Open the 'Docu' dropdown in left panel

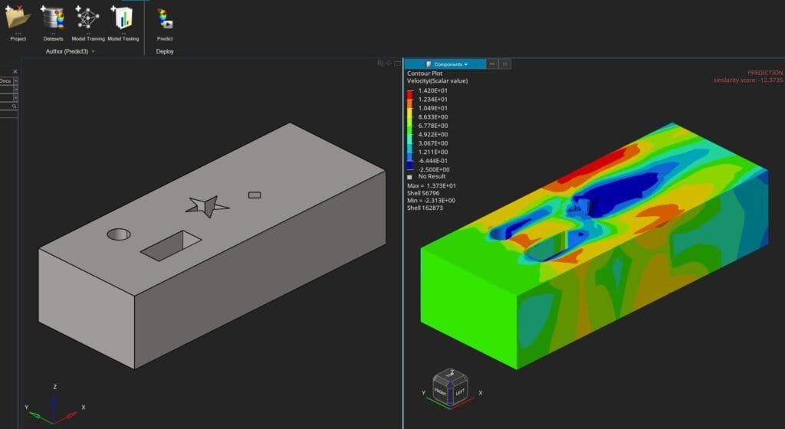click(x=15, y=81)
